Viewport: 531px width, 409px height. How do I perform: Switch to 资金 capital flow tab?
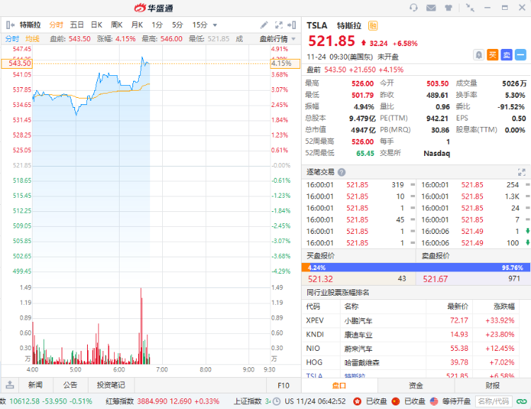pyautogui.click(x=416, y=386)
